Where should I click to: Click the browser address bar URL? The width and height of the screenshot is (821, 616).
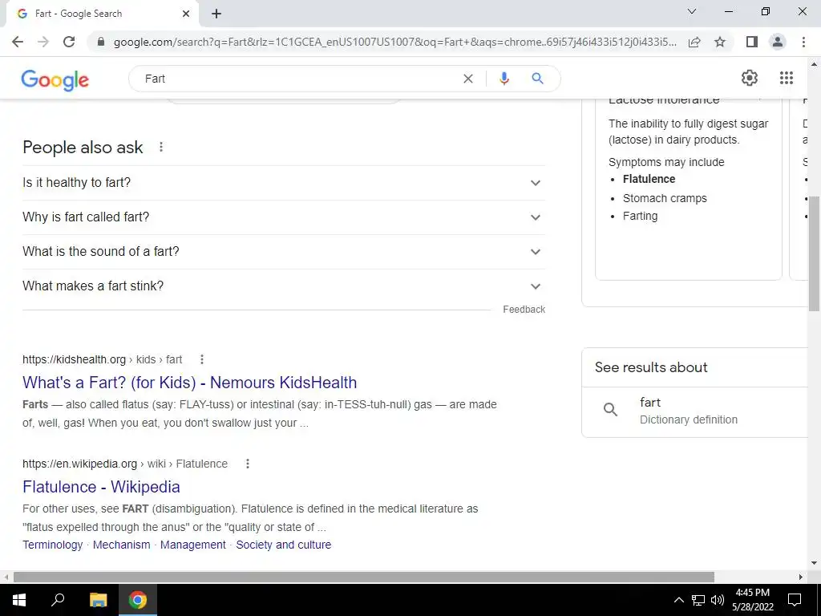(x=394, y=42)
